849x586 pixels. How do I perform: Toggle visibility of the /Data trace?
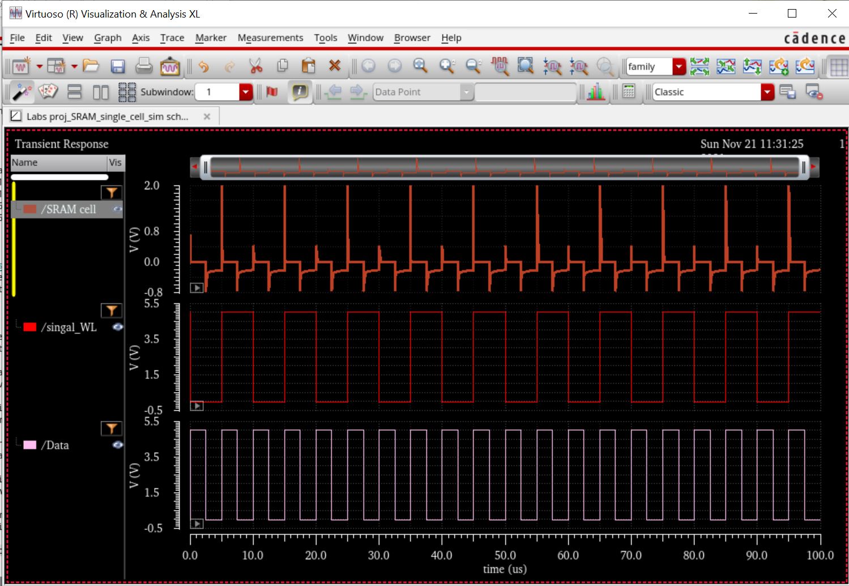pyautogui.click(x=117, y=445)
